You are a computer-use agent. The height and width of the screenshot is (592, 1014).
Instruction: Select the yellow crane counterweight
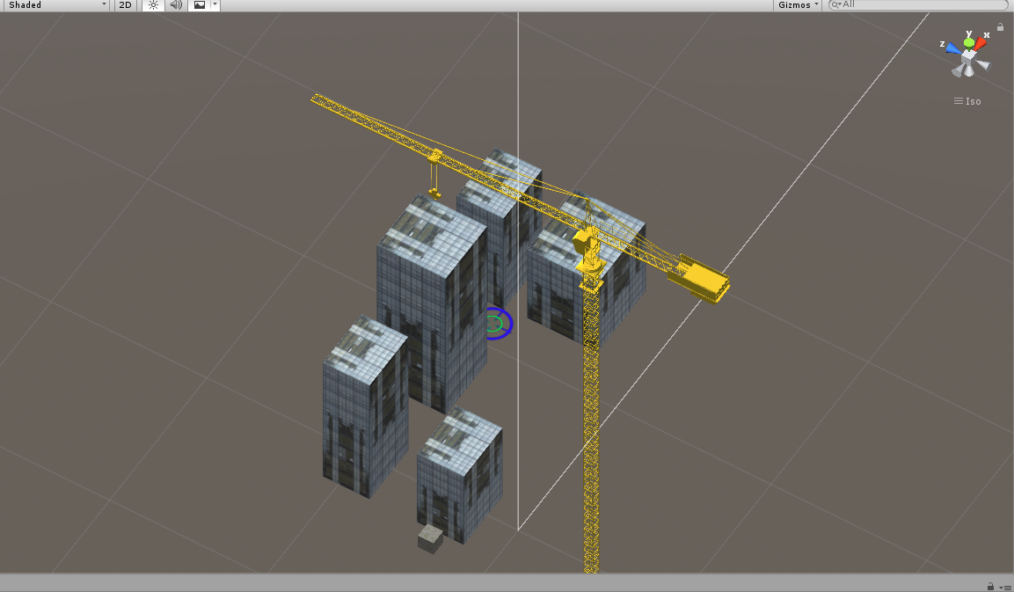point(699,280)
